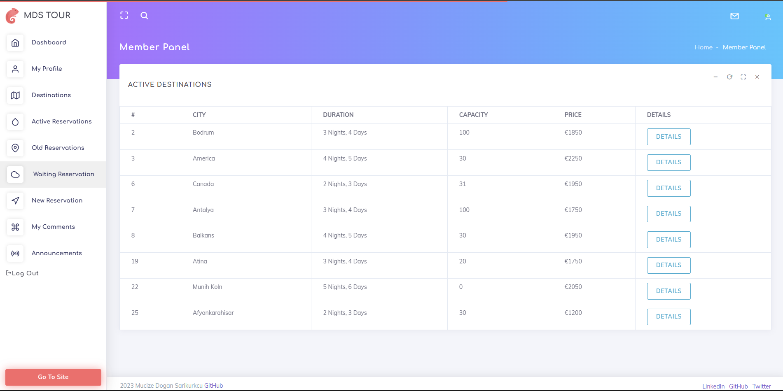Click the MDS TOUR chameleon logo
Viewport: 783px width, 391px height.
point(12,16)
